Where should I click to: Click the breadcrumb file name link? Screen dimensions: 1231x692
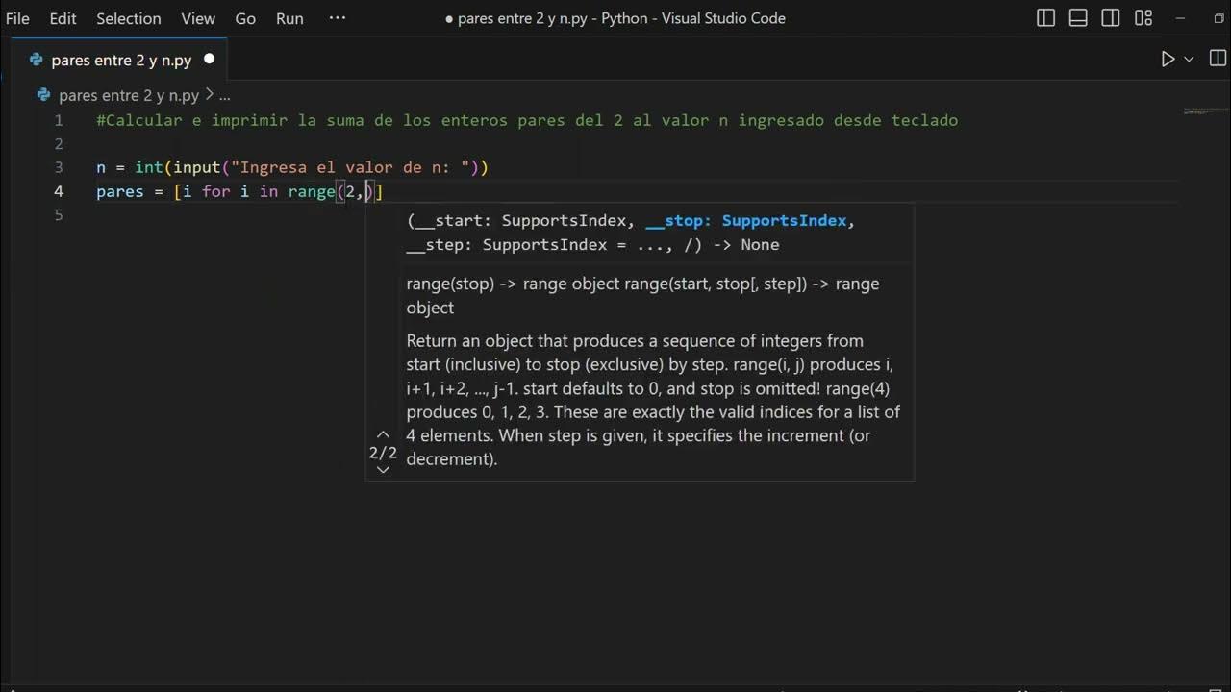coord(129,95)
